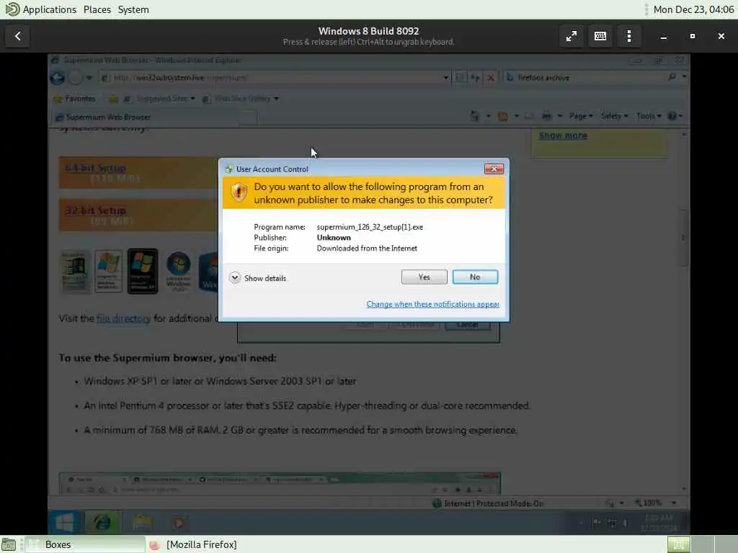Click the IE Read Mail icon
The width and height of the screenshot is (738, 553).
(529, 116)
